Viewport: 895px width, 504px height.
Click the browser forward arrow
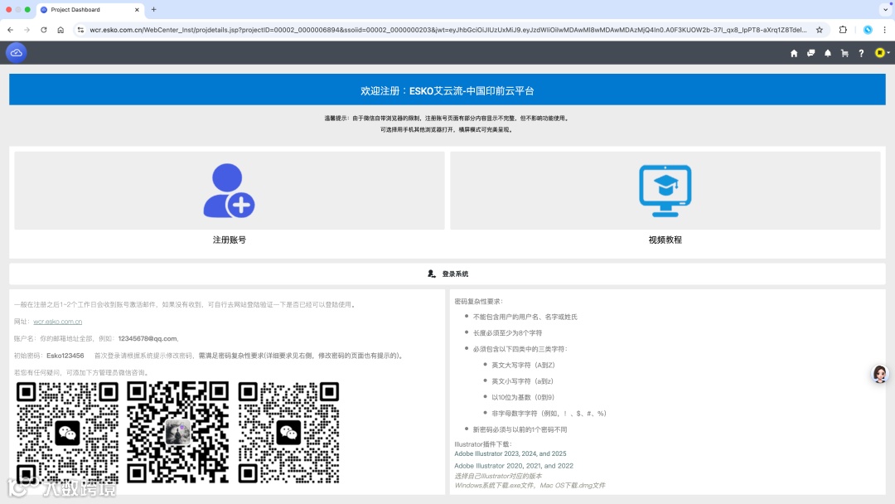pyautogui.click(x=27, y=30)
